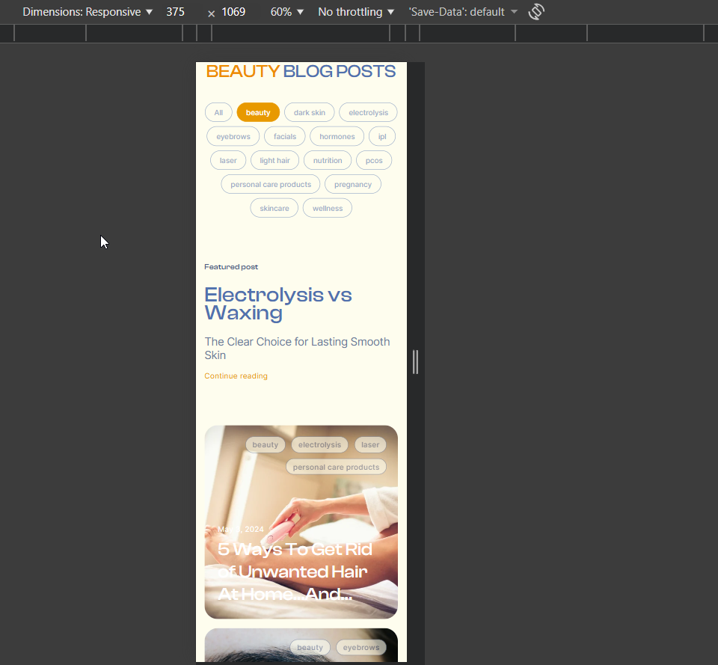Filter posts by laser tag in tag list

coord(228,160)
